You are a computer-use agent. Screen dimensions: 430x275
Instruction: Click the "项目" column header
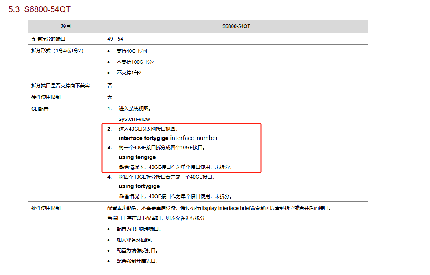tap(66, 26)
